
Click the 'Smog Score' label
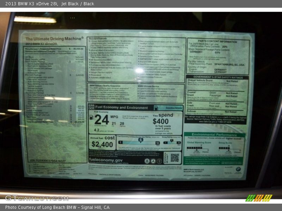point(225,143)
